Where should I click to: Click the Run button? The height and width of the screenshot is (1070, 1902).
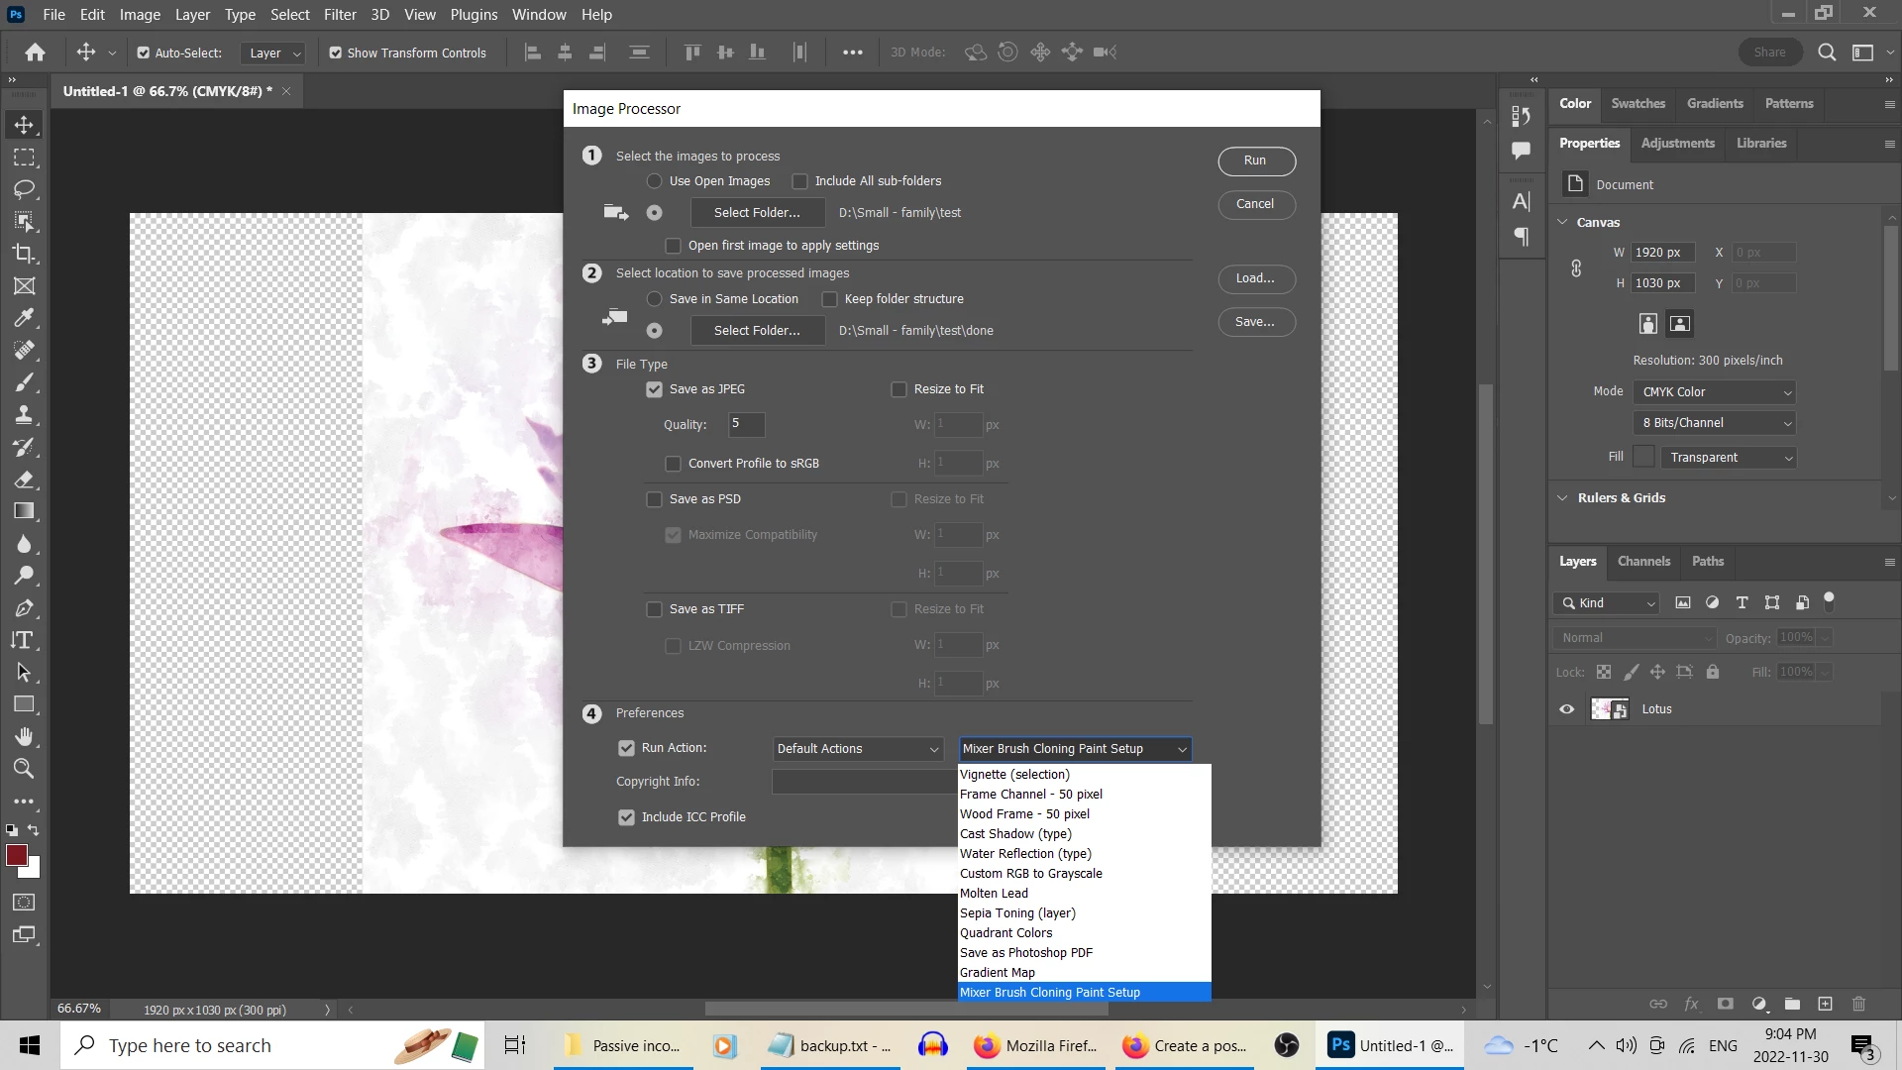click(1255, 160)
